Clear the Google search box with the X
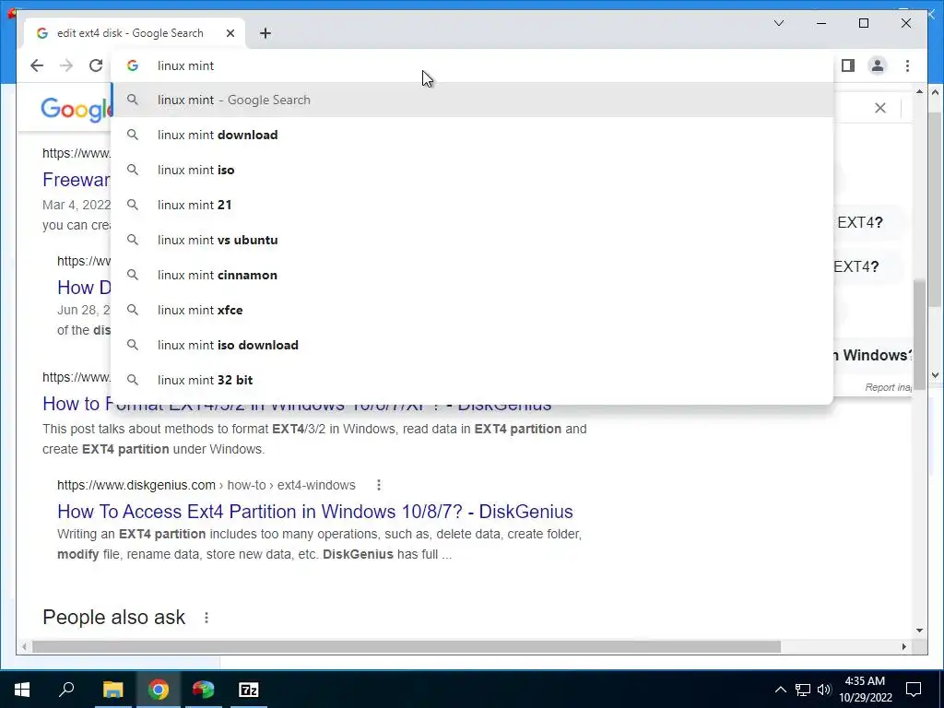The image size is (944, 708). [x=880, y=108]
